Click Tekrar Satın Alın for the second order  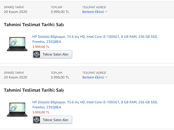click(52, 120)
